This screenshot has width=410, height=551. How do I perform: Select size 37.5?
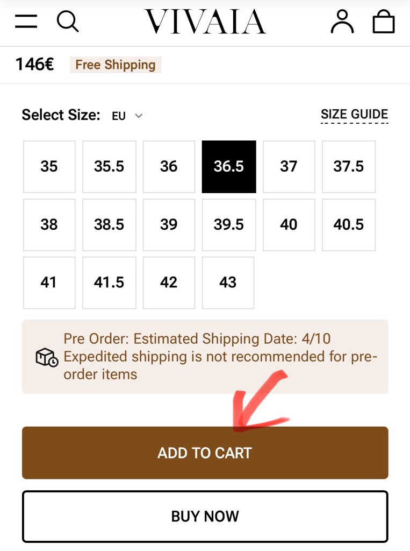tap(349, 167)
